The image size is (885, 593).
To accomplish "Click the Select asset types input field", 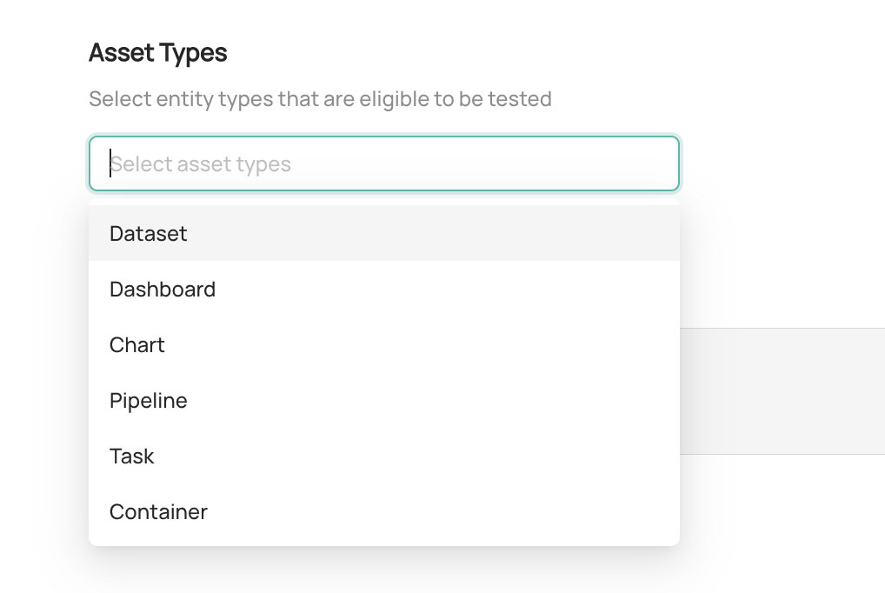I will [383, 163].
